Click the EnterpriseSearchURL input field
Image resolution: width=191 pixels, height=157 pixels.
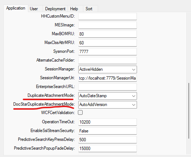pyautogui.click(x=108, y=87)
